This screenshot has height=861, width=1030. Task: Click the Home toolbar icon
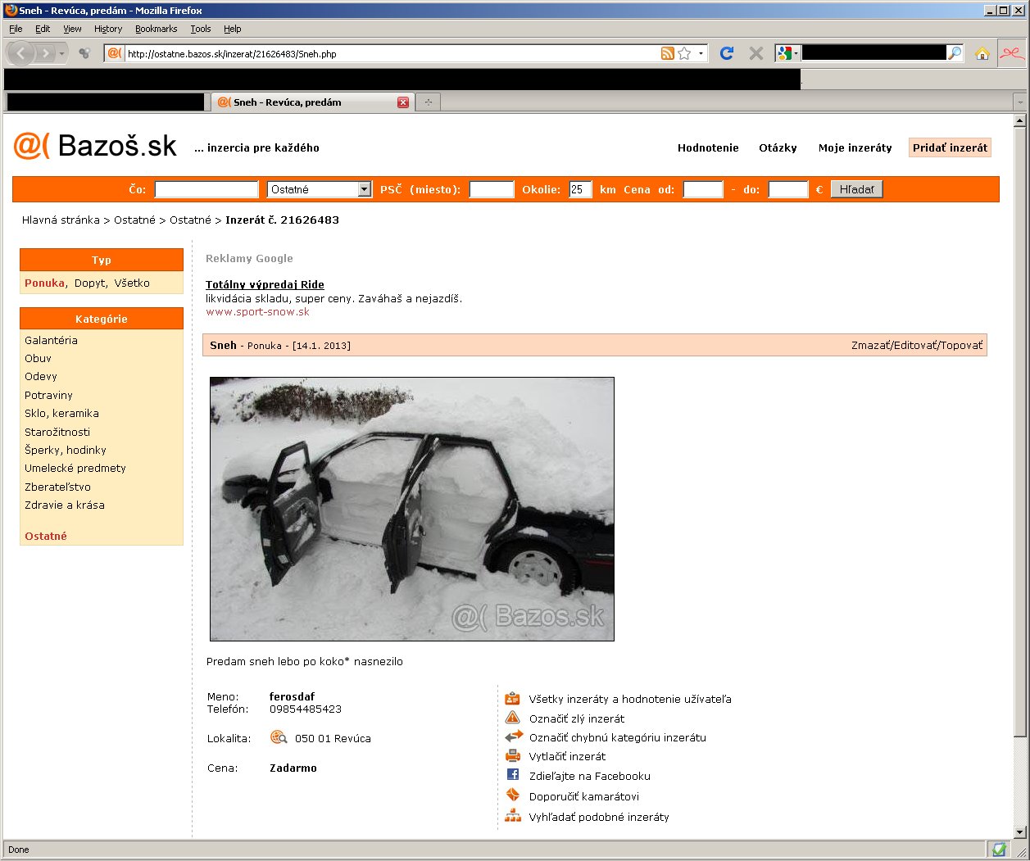982,53
